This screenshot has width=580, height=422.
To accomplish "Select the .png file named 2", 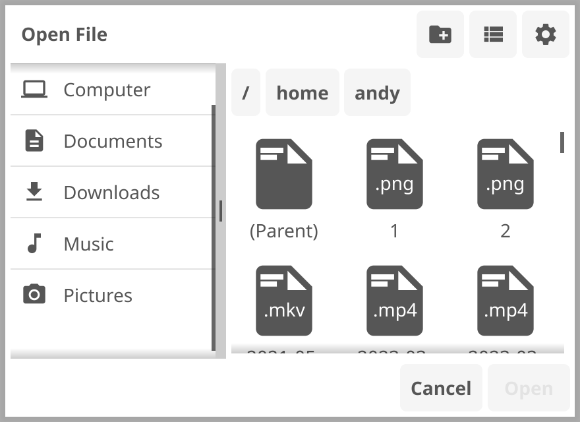I will tap(506, 174).
